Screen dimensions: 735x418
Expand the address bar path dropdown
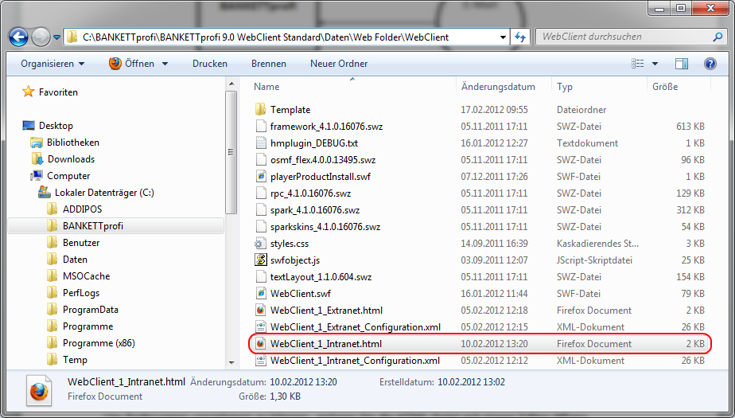tap(503, 37)
